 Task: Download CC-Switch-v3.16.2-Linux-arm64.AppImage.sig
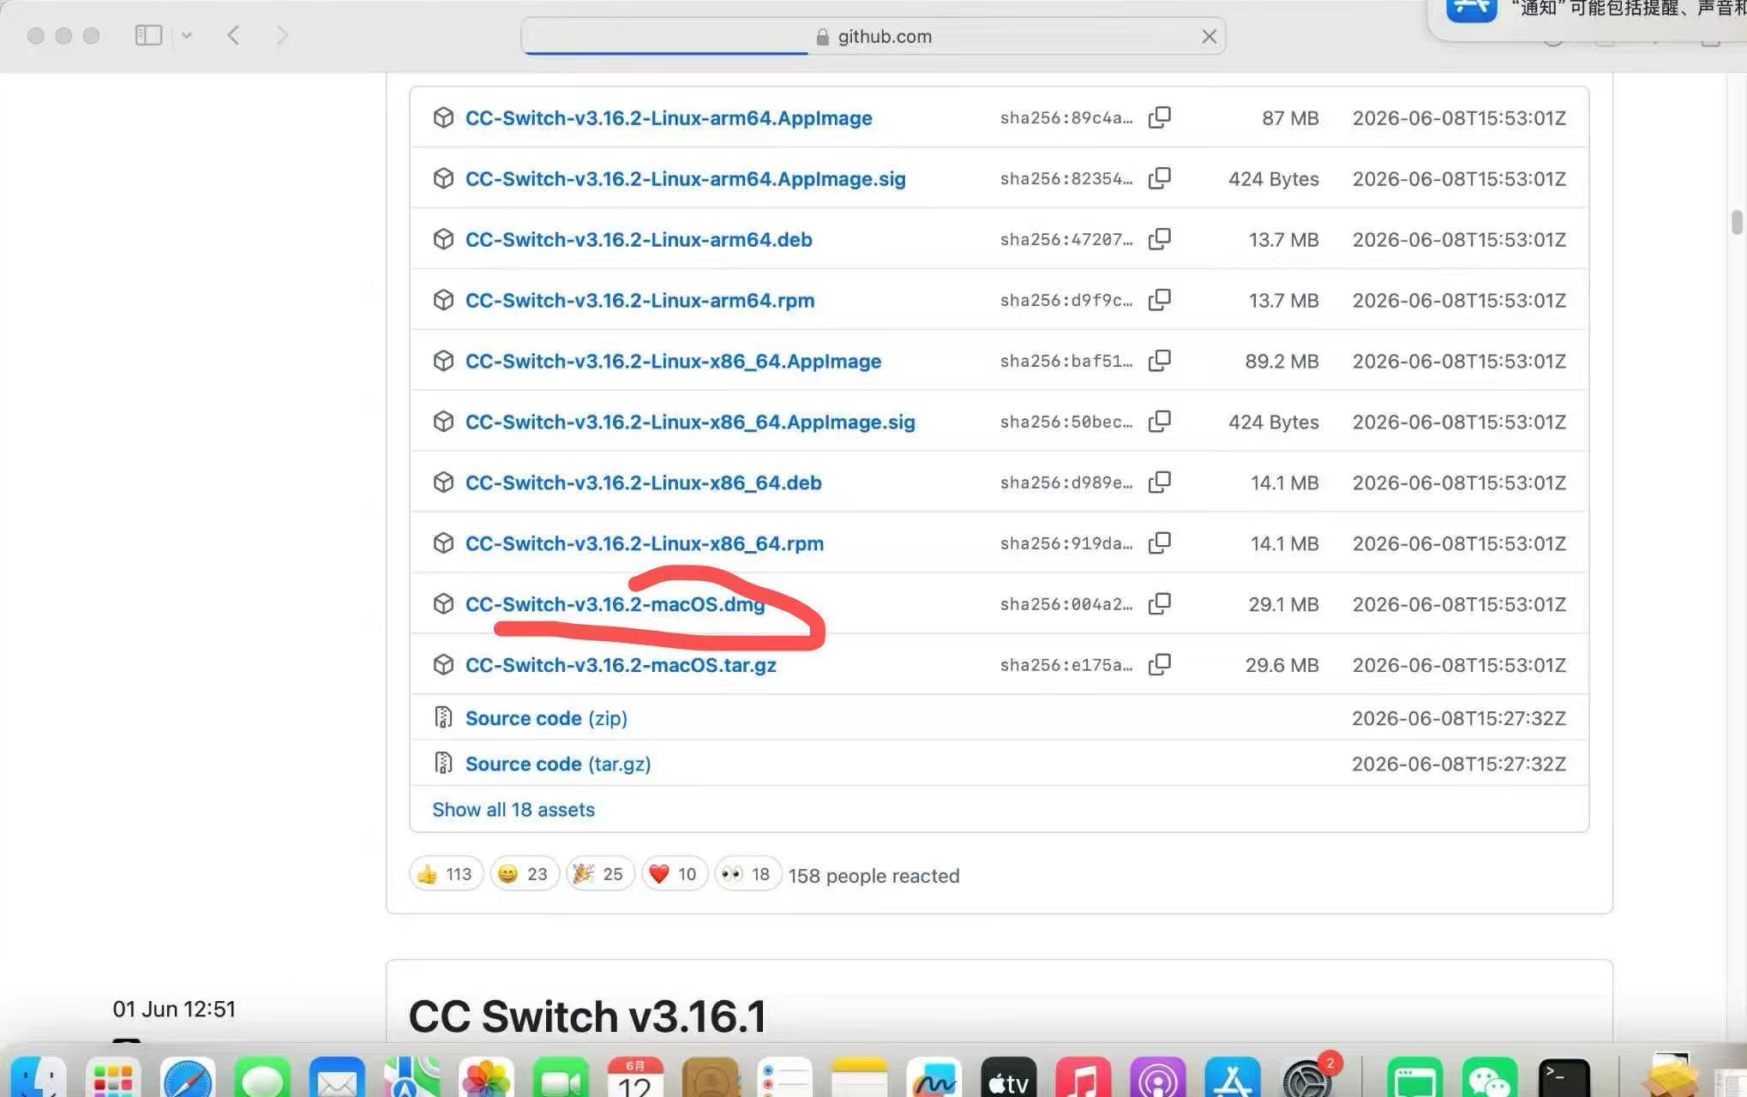(x=686, y=178)
